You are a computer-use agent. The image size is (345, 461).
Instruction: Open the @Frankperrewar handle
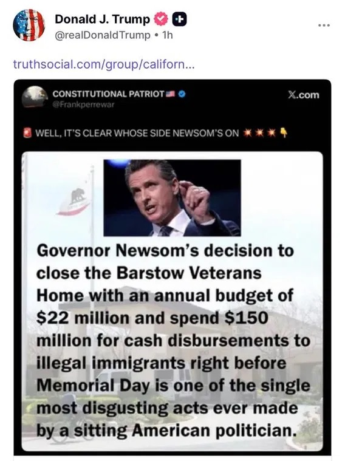click(83, 104)
